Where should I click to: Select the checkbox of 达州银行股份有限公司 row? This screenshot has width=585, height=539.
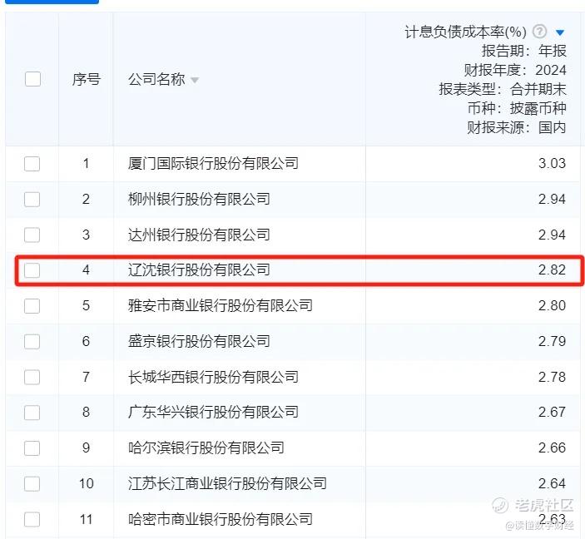[32, 235]
